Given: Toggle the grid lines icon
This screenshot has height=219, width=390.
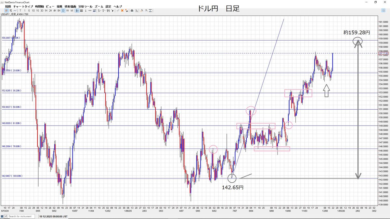Looking at the screenshot, I should pos(81,10).
